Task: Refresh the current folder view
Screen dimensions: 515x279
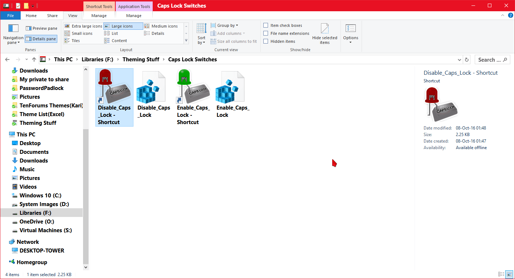Action: [x=466, y=59]
